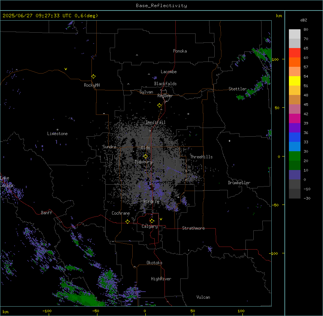Click the white asterisk east of Innisfail
Image resolution: width=323 pixels, height=316 pixels.
pyautogui.click(x=188, y=114)
